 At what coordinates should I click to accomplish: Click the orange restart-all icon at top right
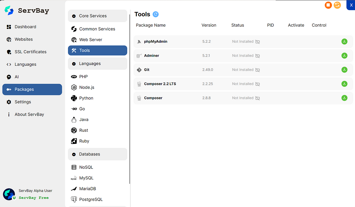[337, 5]
